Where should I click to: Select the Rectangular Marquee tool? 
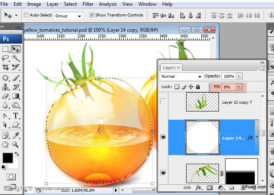[x=5, y=49]
